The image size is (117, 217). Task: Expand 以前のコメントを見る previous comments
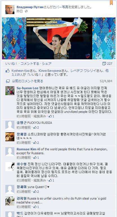(28, 81)
